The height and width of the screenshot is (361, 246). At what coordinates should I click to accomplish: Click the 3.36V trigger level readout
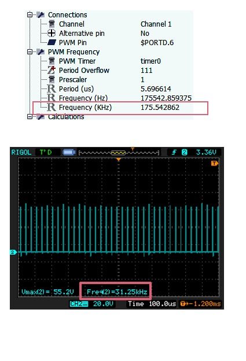tap(206, 152)
